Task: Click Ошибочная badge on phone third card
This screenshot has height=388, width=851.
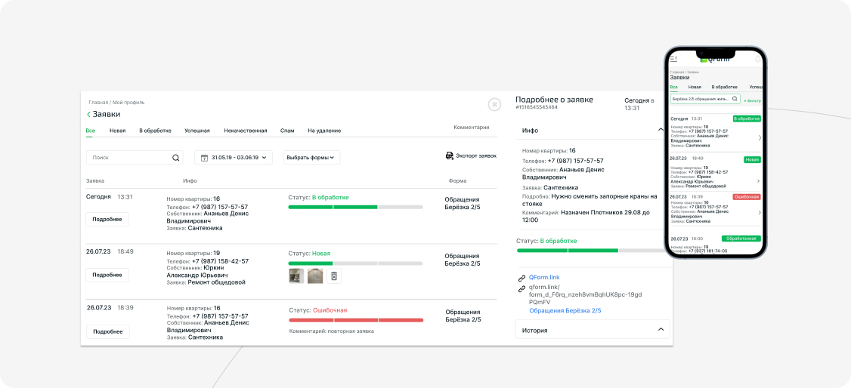Action: point(746,197)
